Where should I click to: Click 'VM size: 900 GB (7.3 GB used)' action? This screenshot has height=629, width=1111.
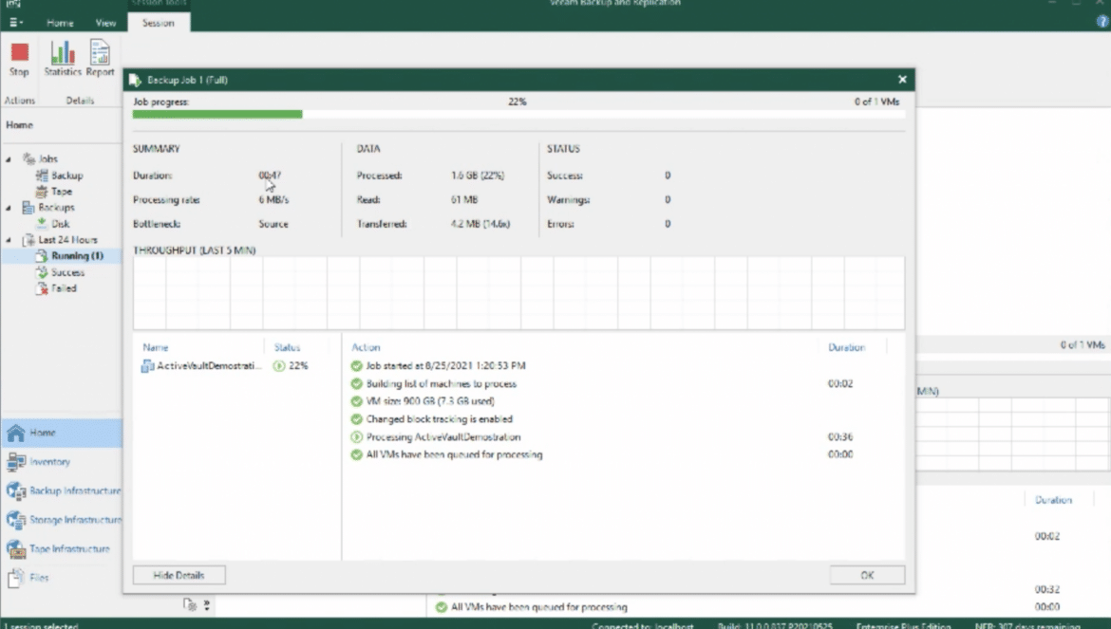pos(430,401)
